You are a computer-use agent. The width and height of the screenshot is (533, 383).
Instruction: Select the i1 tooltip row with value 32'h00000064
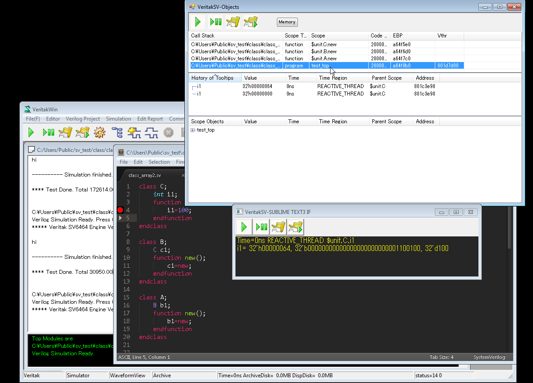pyautogui.click(x=315, y=86)
